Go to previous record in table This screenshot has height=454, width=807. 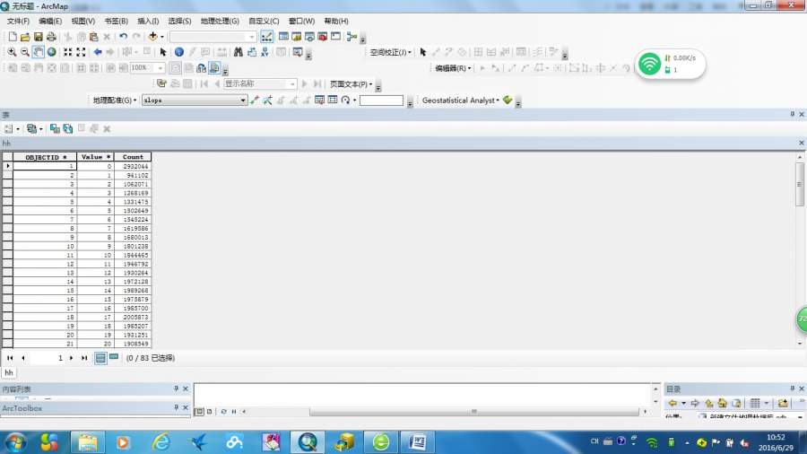coord(22,358)
